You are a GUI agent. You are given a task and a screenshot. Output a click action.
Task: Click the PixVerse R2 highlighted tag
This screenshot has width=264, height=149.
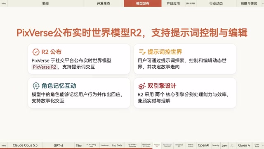[x=45, y=67]
